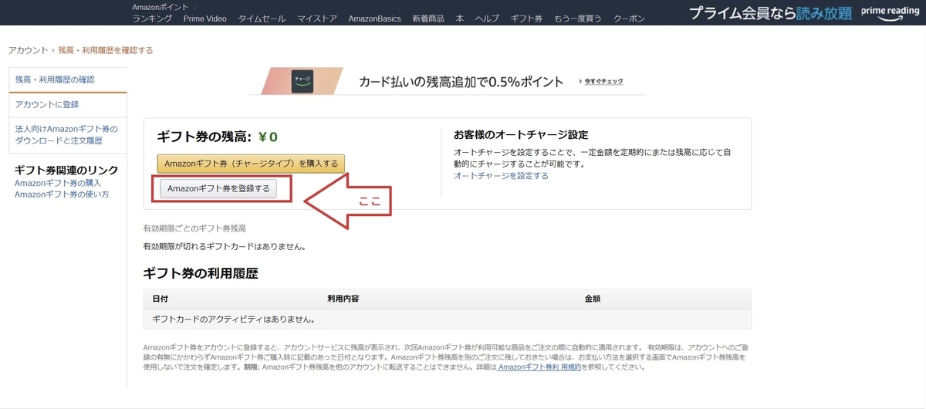Click 有効期限が切れるギフトカードはありません text
Screen dimensions: 926x409
[x=225, y=247]
